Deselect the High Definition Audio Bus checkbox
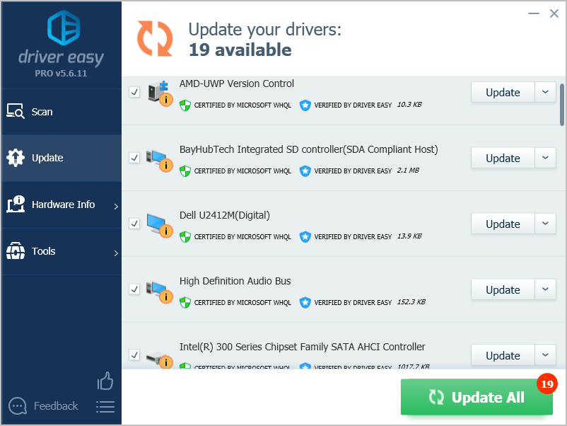567x426 pixels. coord(134,289)
